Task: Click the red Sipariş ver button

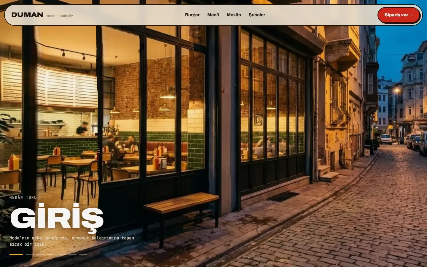Action: point(399,15)
